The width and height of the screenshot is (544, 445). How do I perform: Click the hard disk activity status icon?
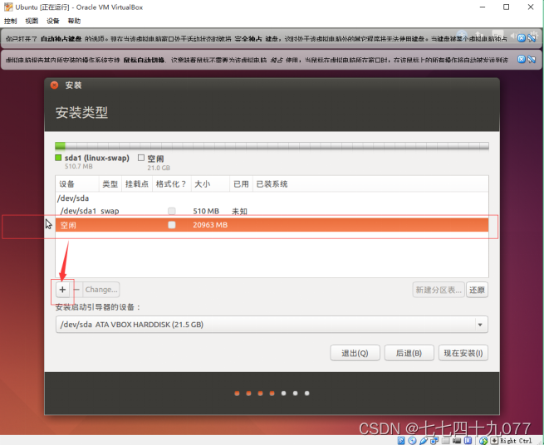(401, 441)
